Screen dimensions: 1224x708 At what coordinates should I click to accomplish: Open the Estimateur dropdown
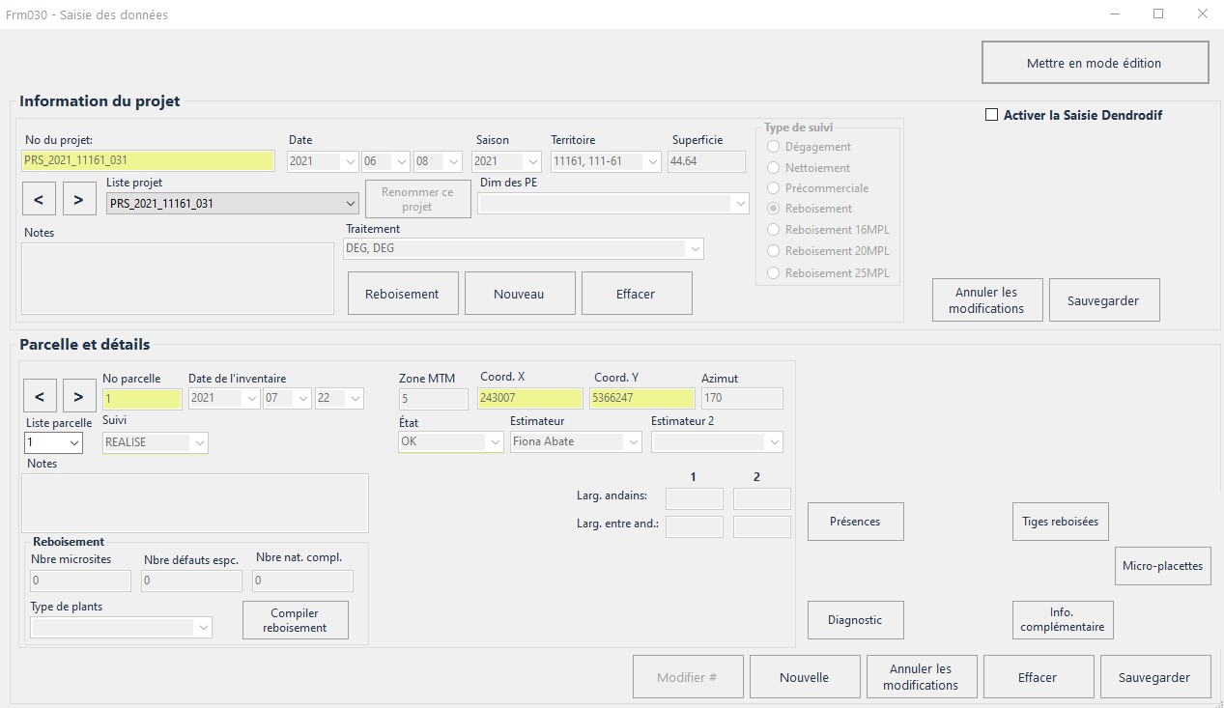click(633, 442)
